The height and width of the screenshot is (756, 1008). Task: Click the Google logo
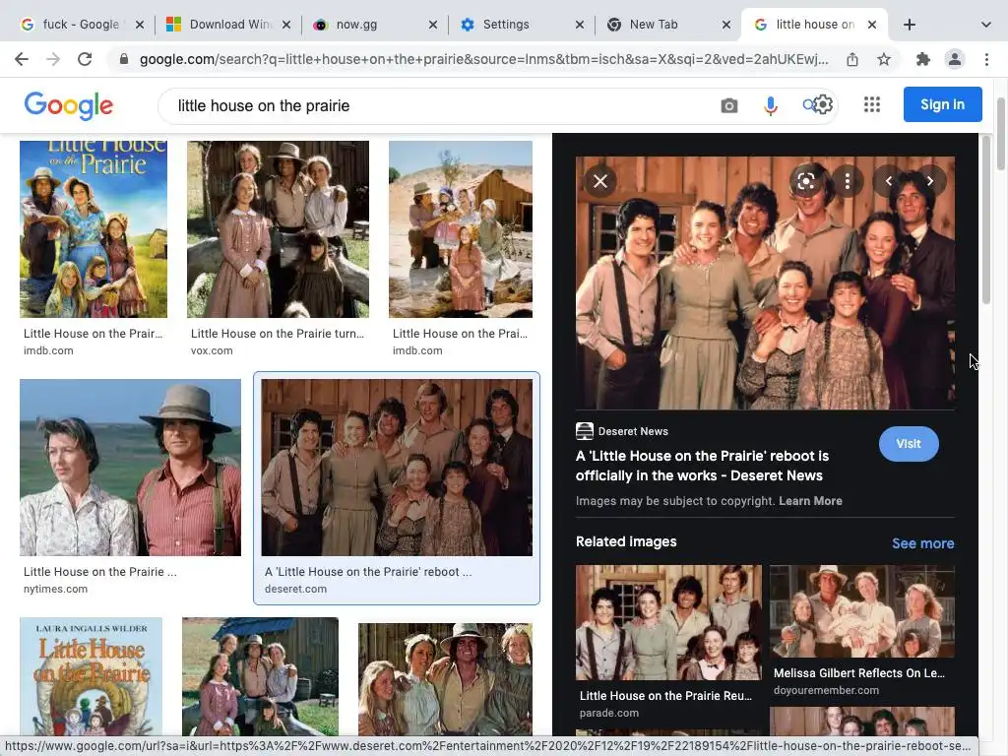(x=69, y=106)
